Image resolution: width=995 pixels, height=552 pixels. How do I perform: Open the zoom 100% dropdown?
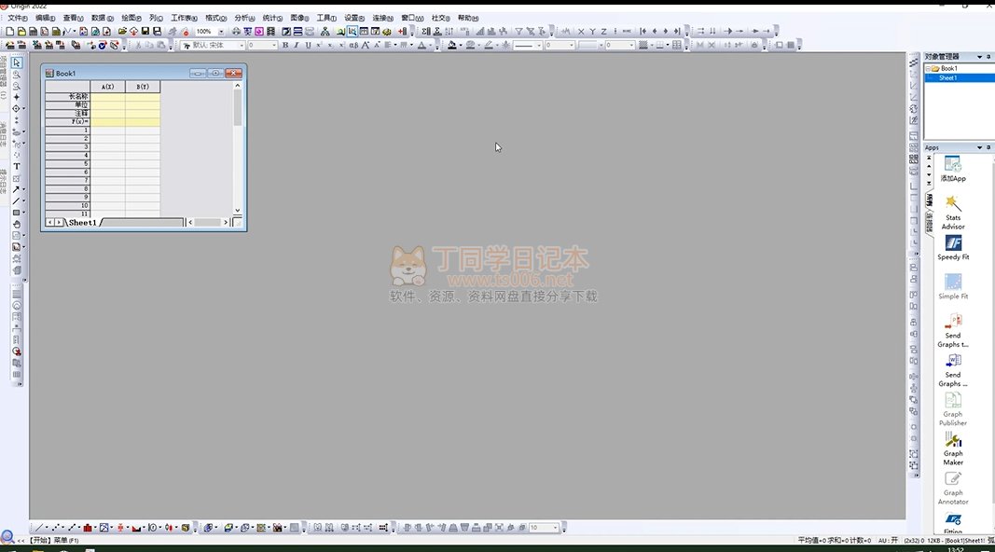221,31
